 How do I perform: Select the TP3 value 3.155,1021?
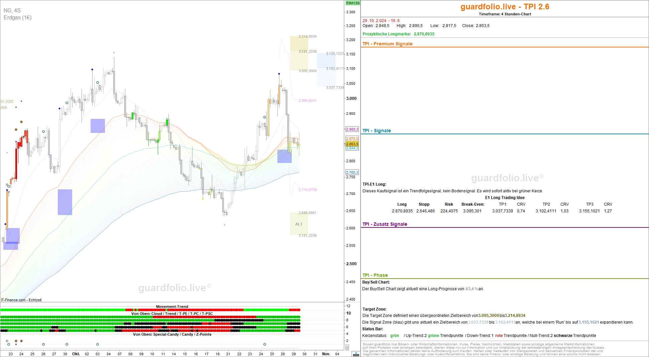(589, 211)
